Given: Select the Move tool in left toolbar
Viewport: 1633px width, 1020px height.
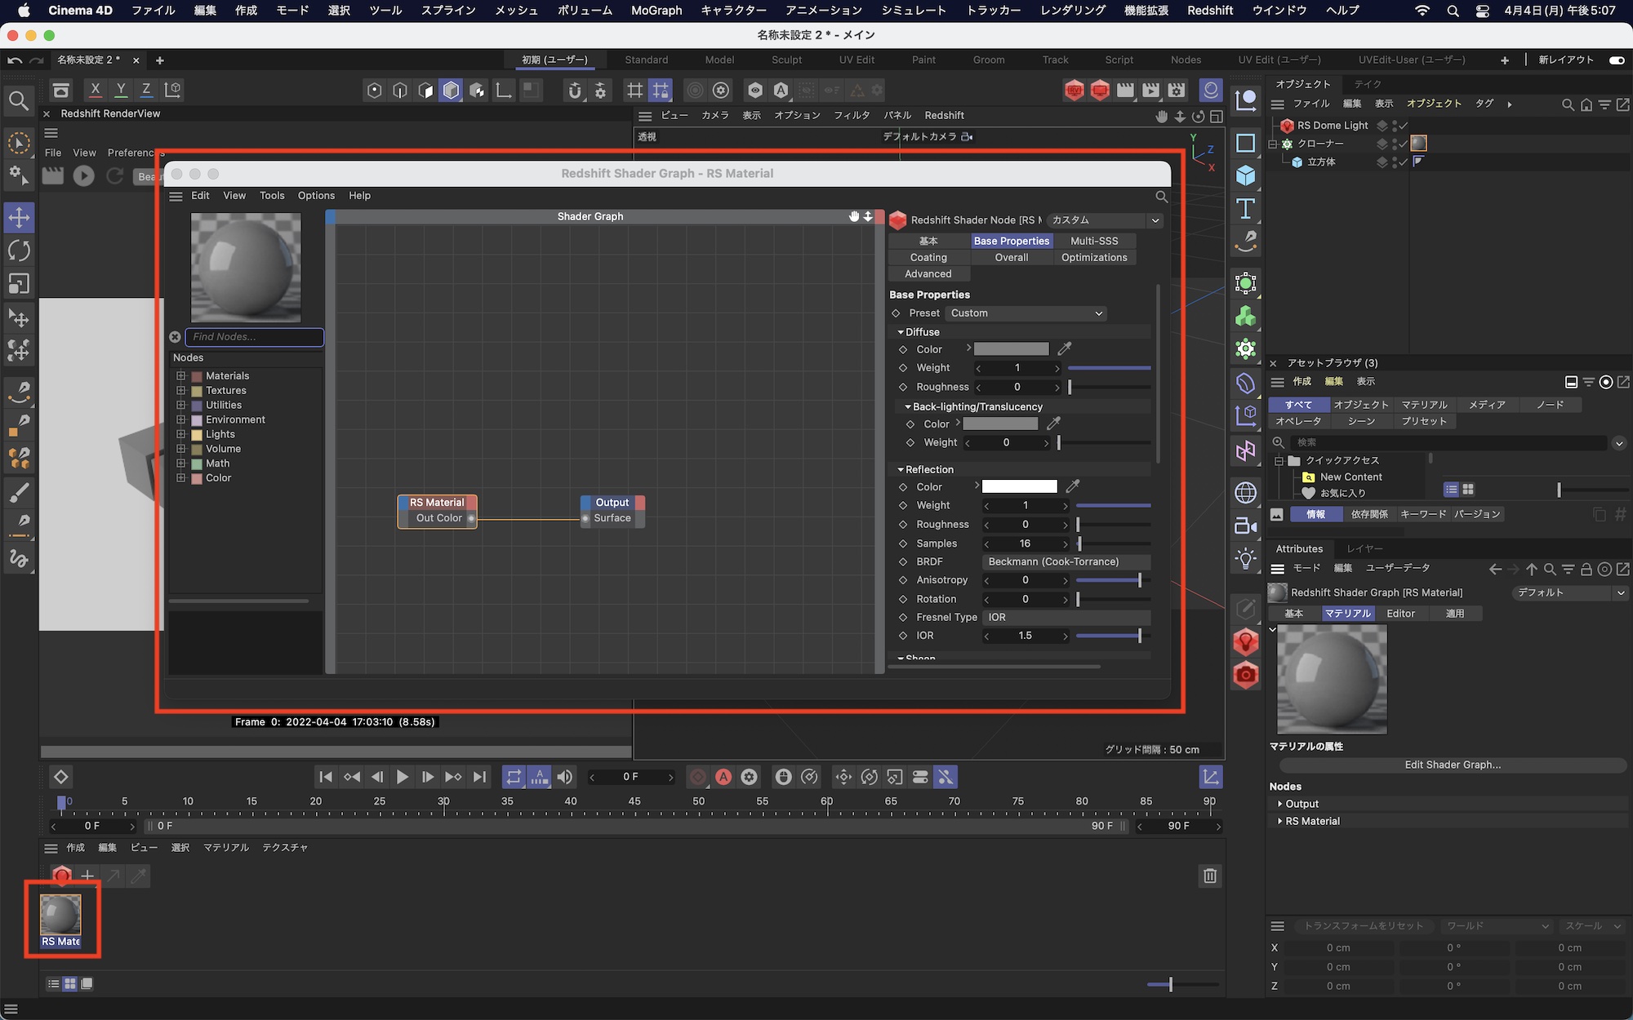Looking at the screenshot, I should [x=19, y=217].
